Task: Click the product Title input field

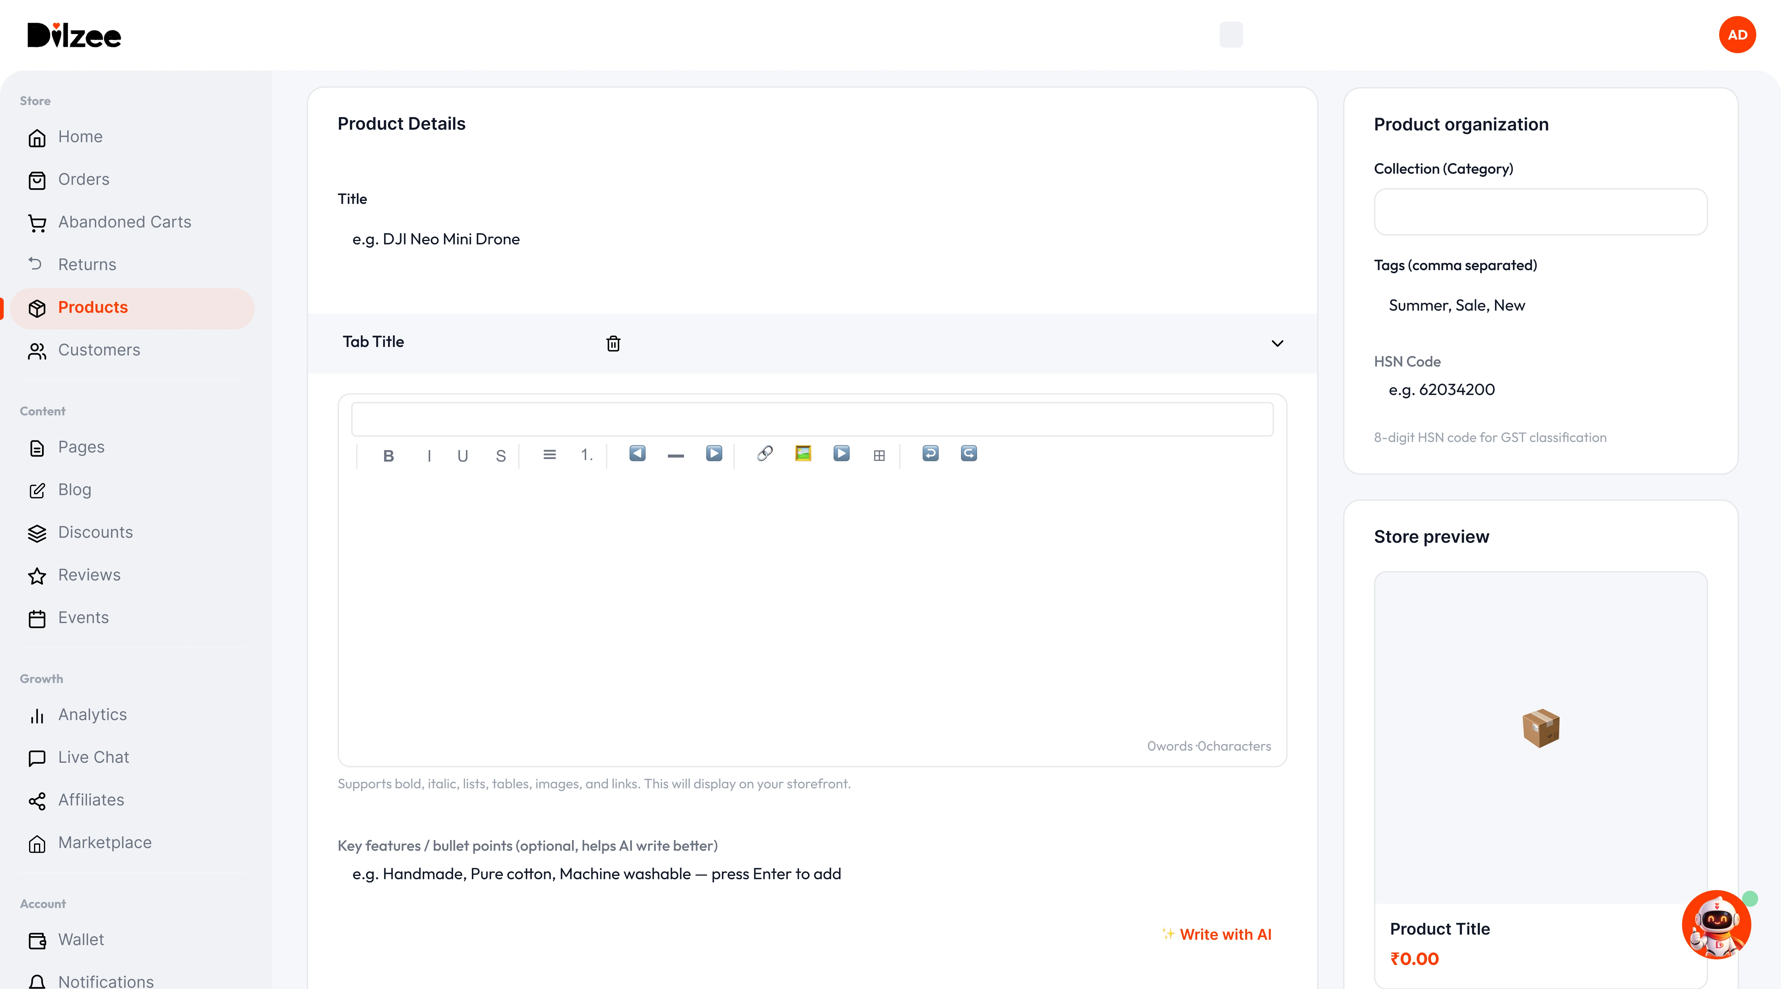Action: 812,239
